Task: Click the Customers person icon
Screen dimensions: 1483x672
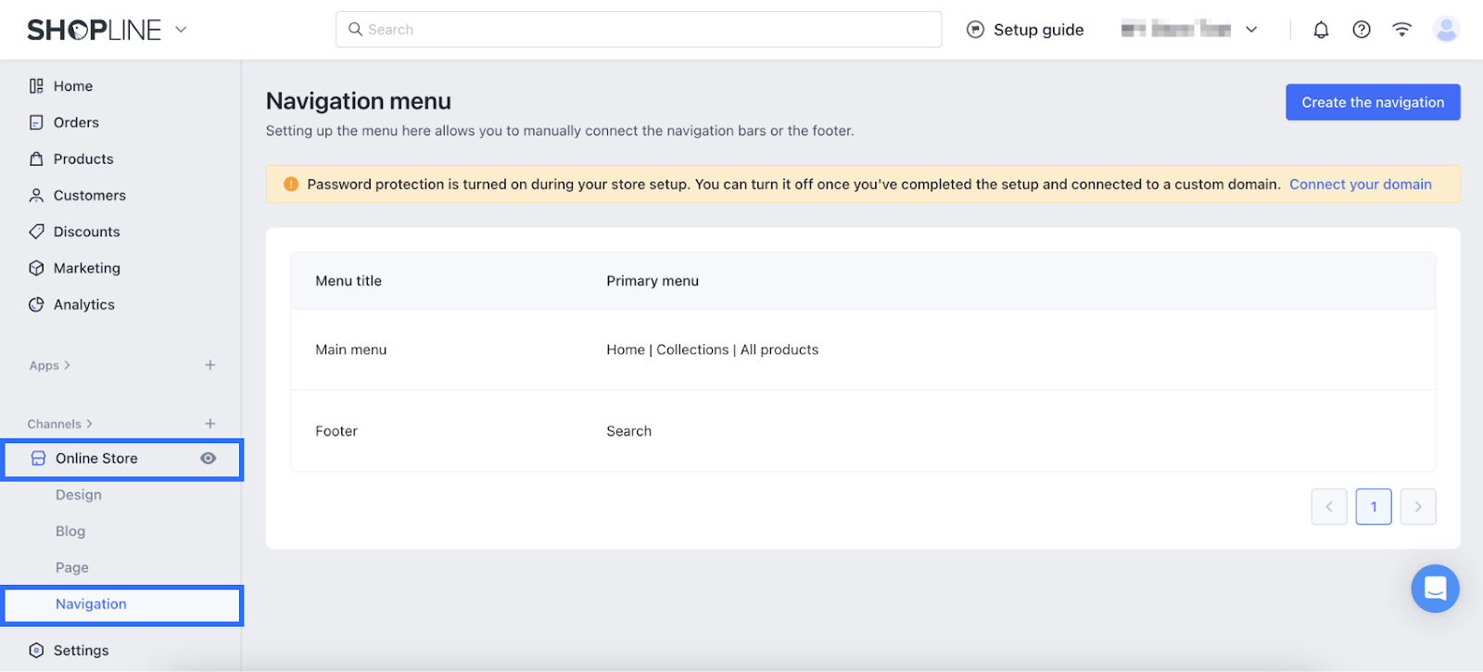Action: [36, 196]
